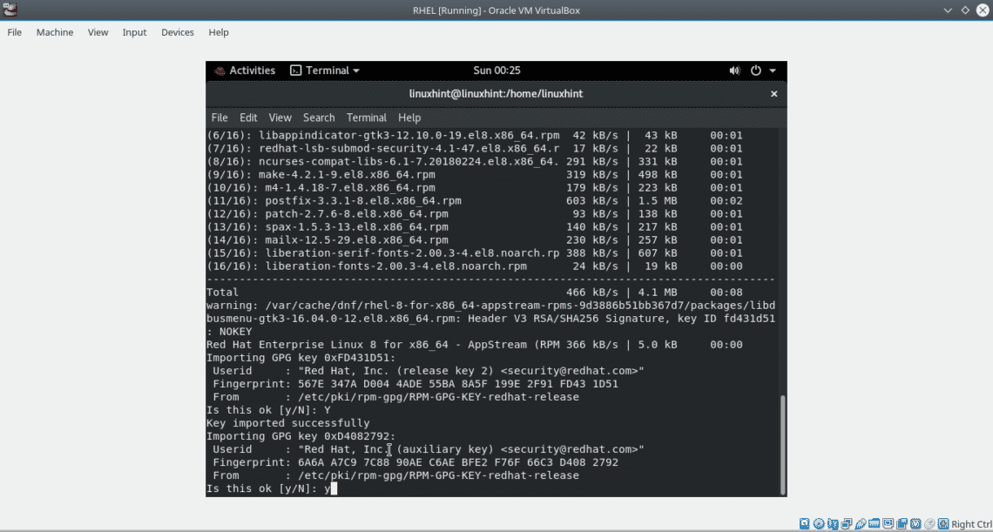Click the liberation-serif-fonts package line

(475, 253)
